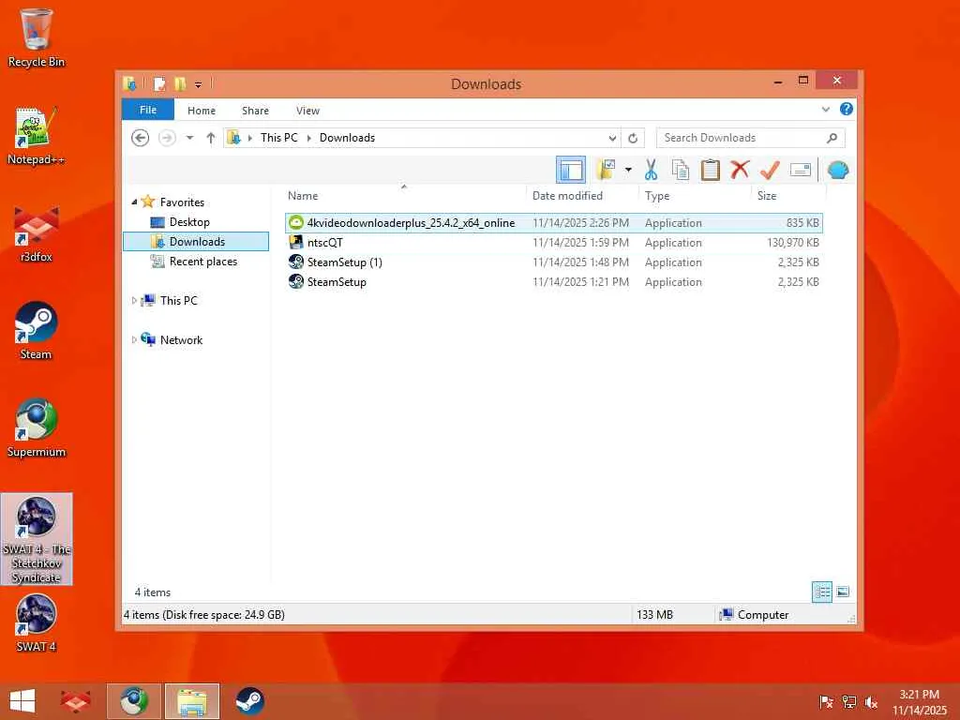Click This PC in the address bar
The height and width of the screenshot is (720, 960).
[x=278, y=138]
